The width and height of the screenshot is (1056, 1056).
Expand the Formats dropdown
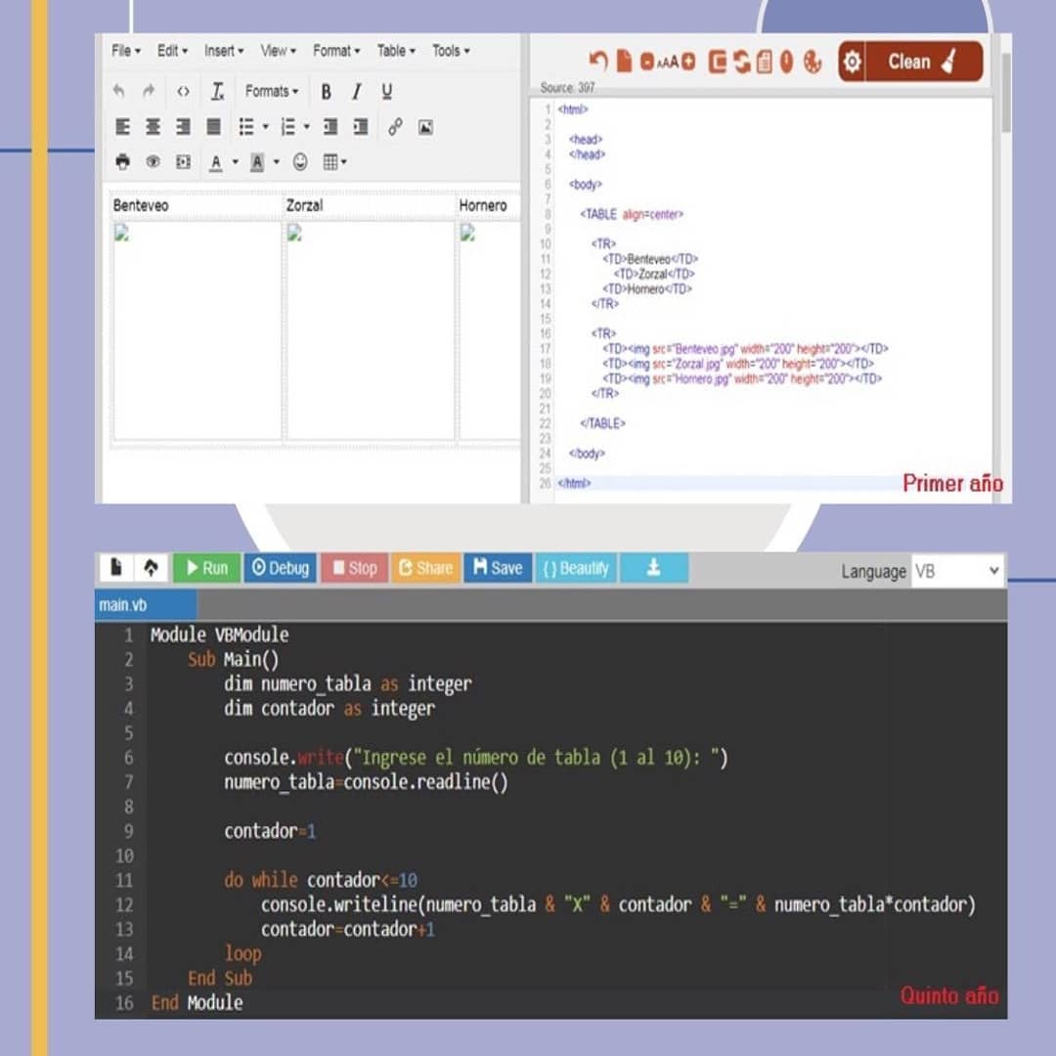272,92
